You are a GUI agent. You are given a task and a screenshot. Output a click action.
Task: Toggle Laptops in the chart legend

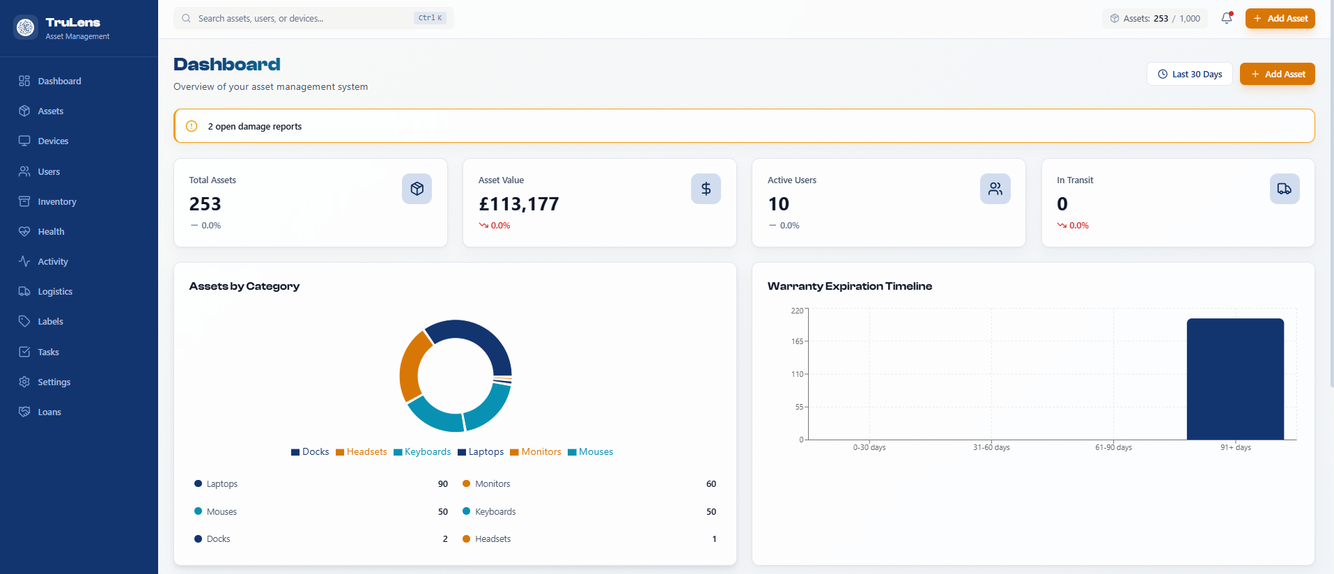tap(481, 451)
